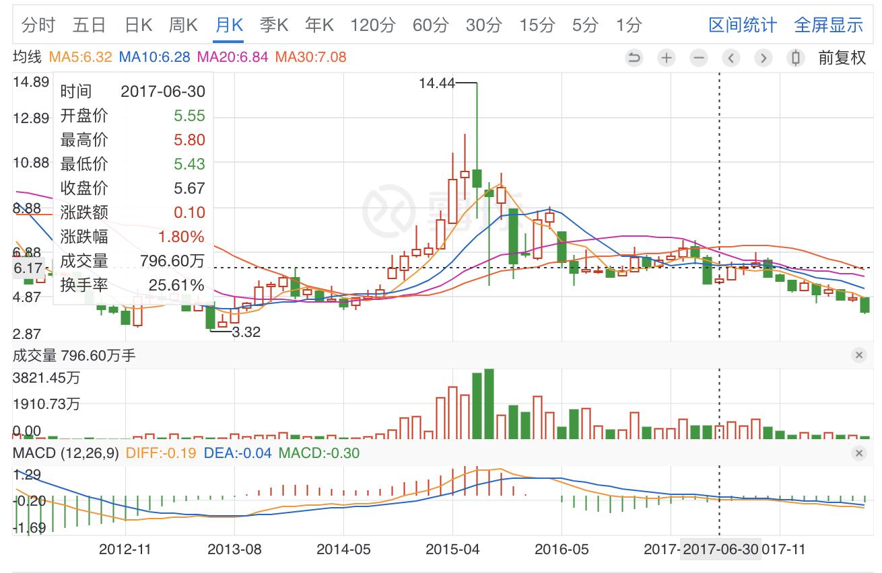Click the 14.89 price axis label
This screenshot has width=882, height=573.
pos(31,82)
